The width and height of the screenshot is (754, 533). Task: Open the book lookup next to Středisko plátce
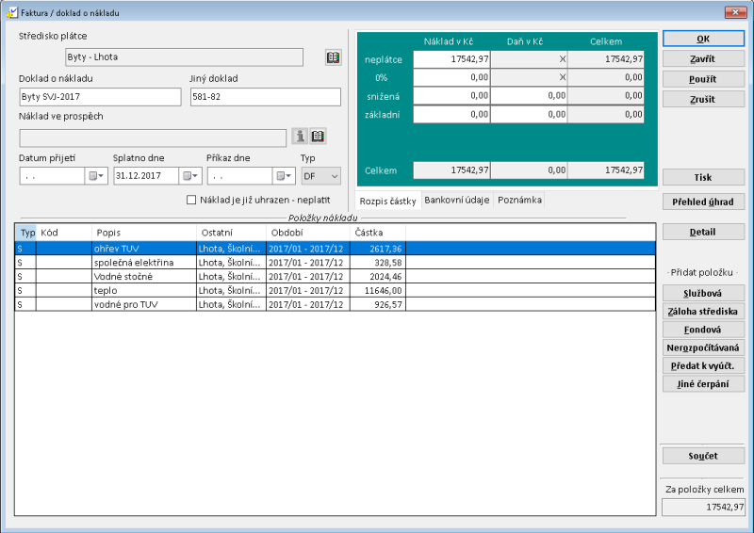point(333,57)
